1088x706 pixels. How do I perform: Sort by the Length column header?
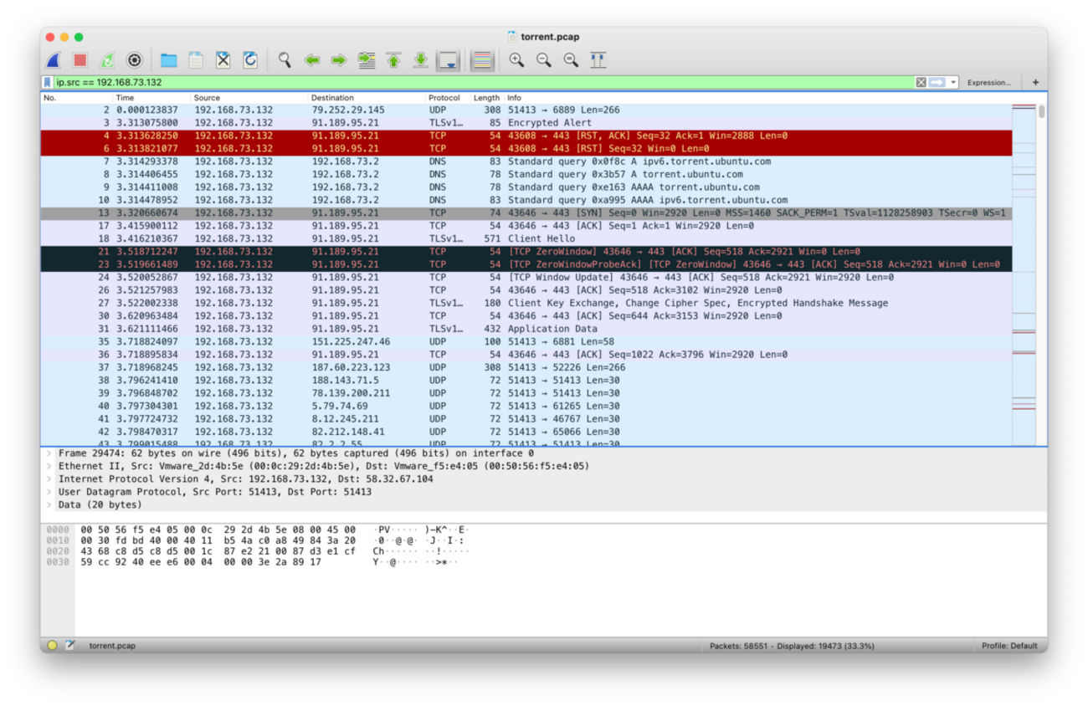pyautogui.click(x=487, y=98)
